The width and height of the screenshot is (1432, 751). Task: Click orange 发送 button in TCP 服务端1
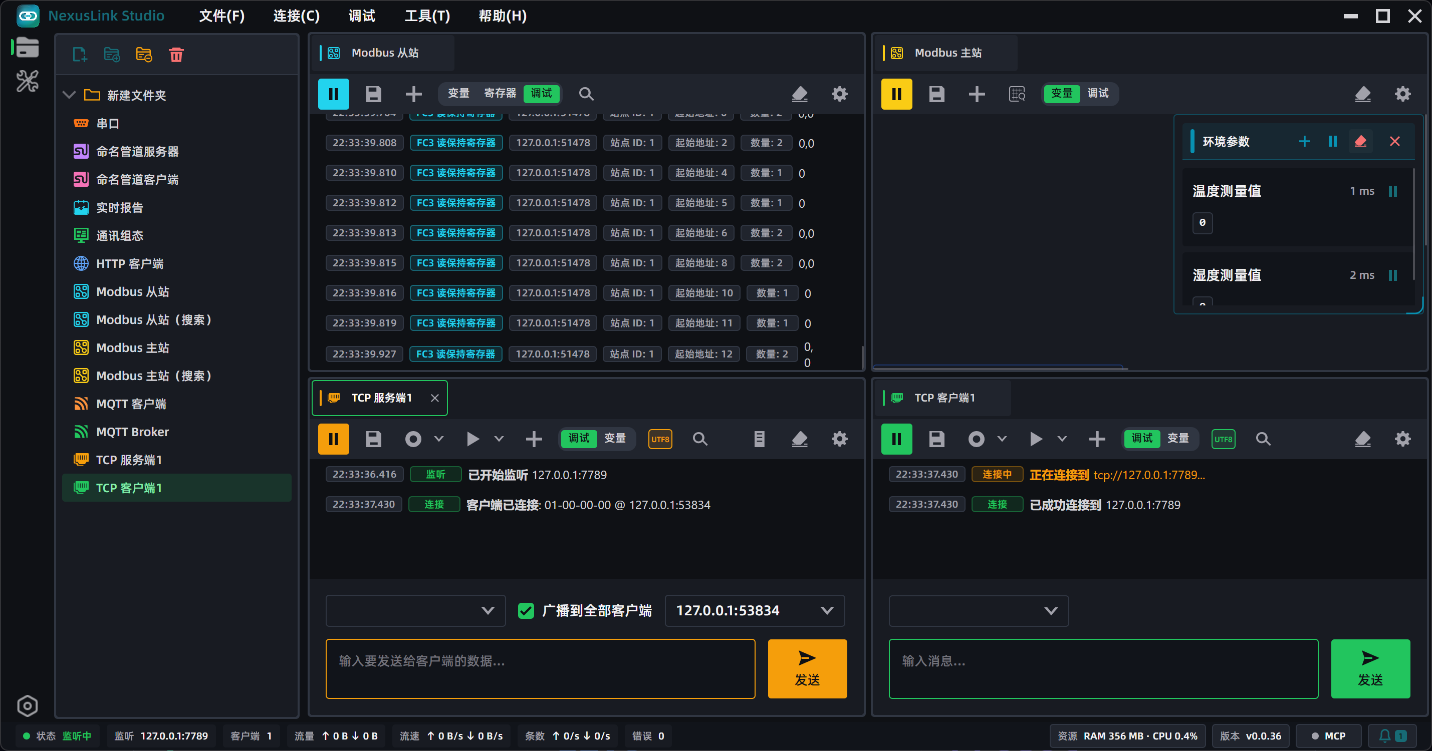tap(807, 668)
